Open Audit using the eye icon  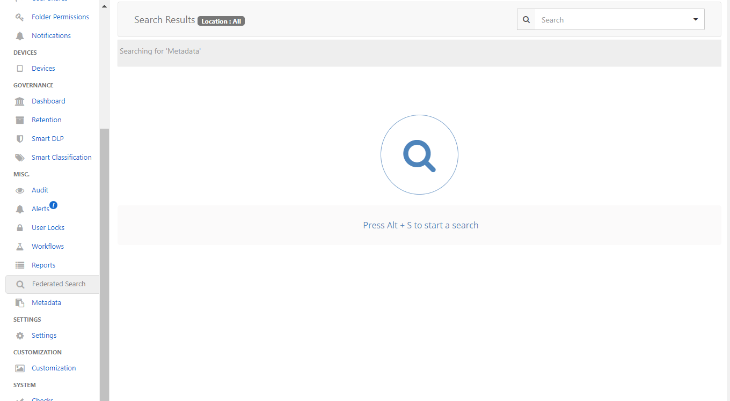(x=20, y=190)
